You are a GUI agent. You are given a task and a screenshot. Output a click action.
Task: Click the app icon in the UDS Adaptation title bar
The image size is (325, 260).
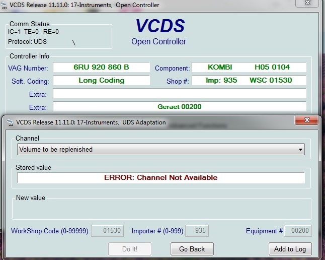[x=7, y=122]
